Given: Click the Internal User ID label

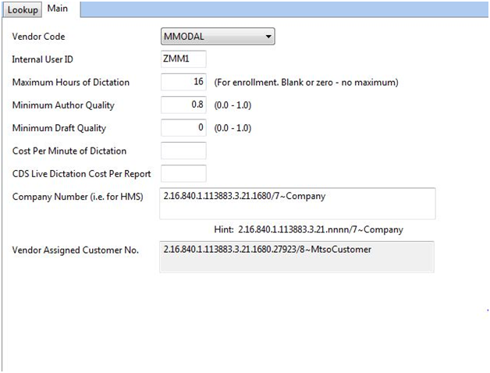Looking at the screenshot, I should click(42, 59).
